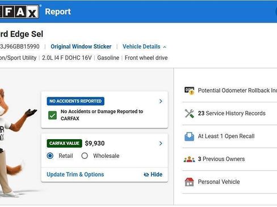
Task: Click the Ford Edge Sel vehicle title
Action: click(22, 34)
